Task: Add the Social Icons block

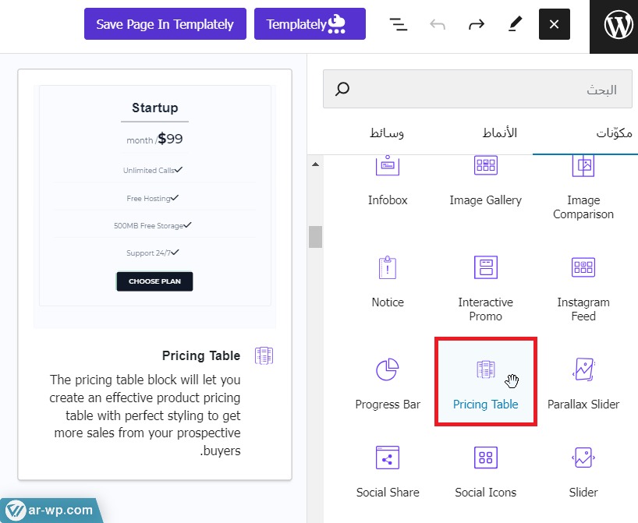Action: [485, 472]
